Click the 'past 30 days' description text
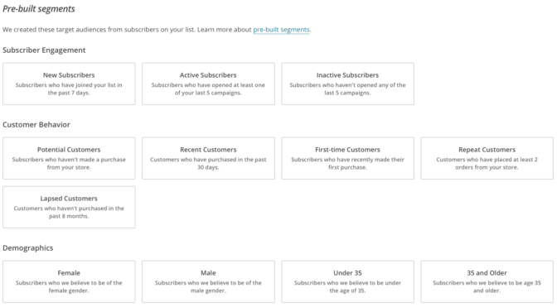The width and height of the screenshot is (557, 307). 231,163
